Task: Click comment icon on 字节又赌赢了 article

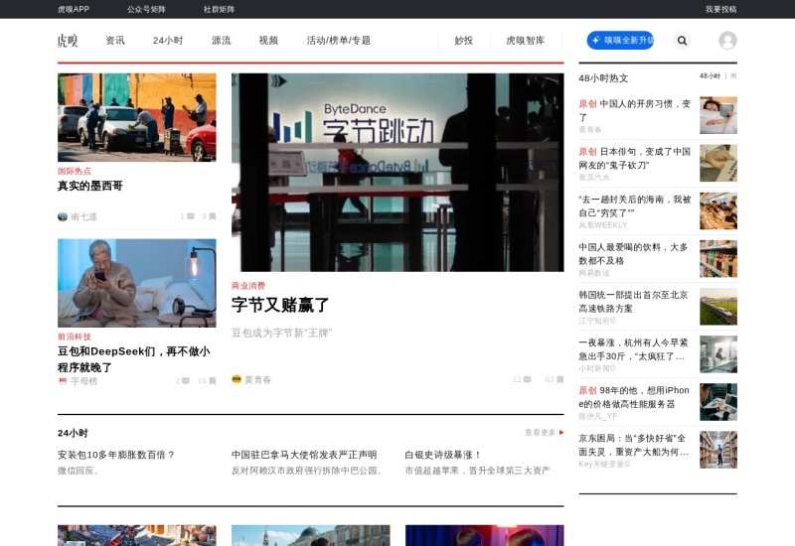Action: tap(528, 379)
